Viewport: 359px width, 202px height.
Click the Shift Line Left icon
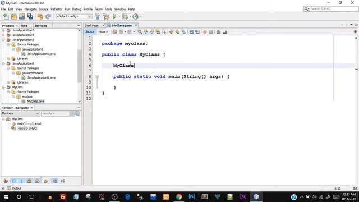[x=191, y=32]
